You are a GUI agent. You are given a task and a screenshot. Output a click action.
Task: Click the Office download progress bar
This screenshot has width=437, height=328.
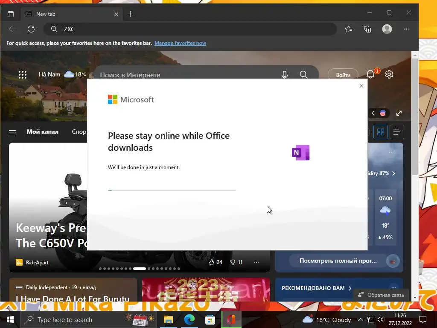[172, 190]
